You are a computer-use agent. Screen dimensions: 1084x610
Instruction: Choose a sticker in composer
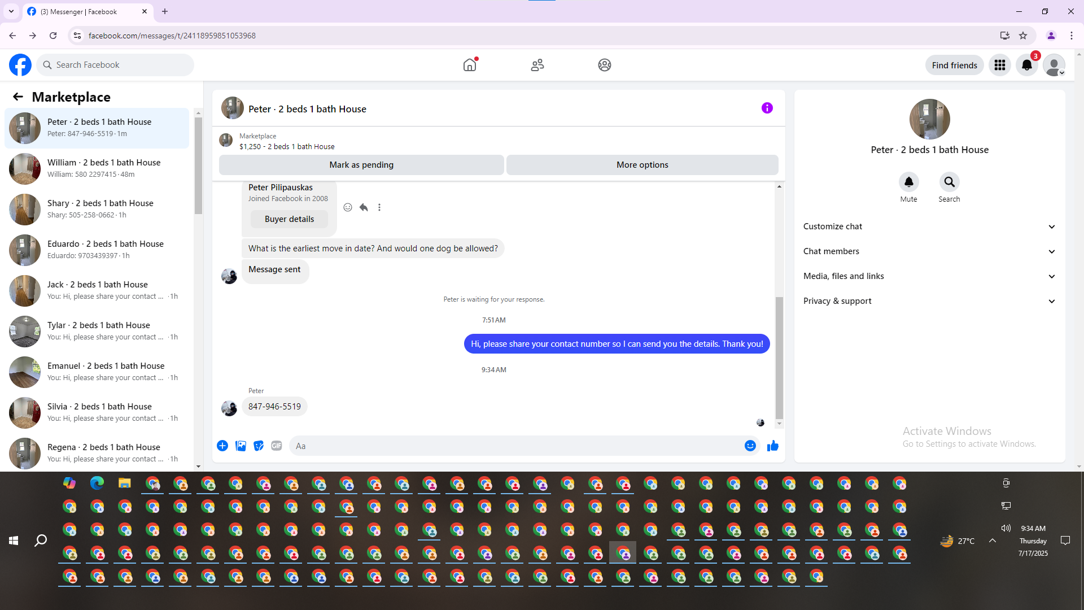point(259,446)
